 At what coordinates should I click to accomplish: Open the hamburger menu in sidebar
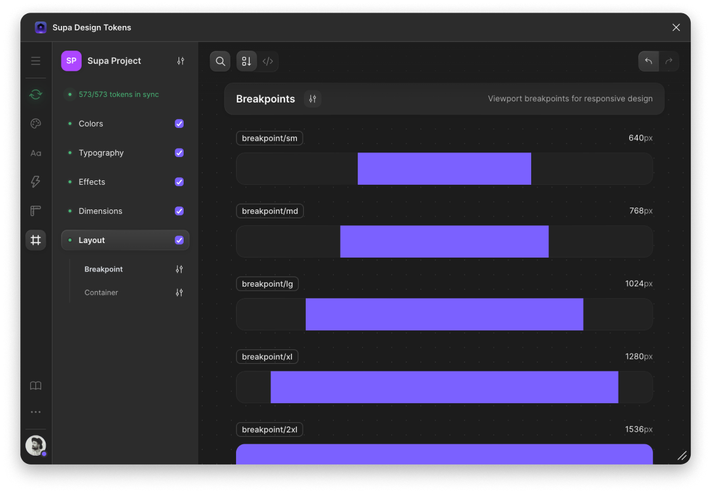point(35,61)
